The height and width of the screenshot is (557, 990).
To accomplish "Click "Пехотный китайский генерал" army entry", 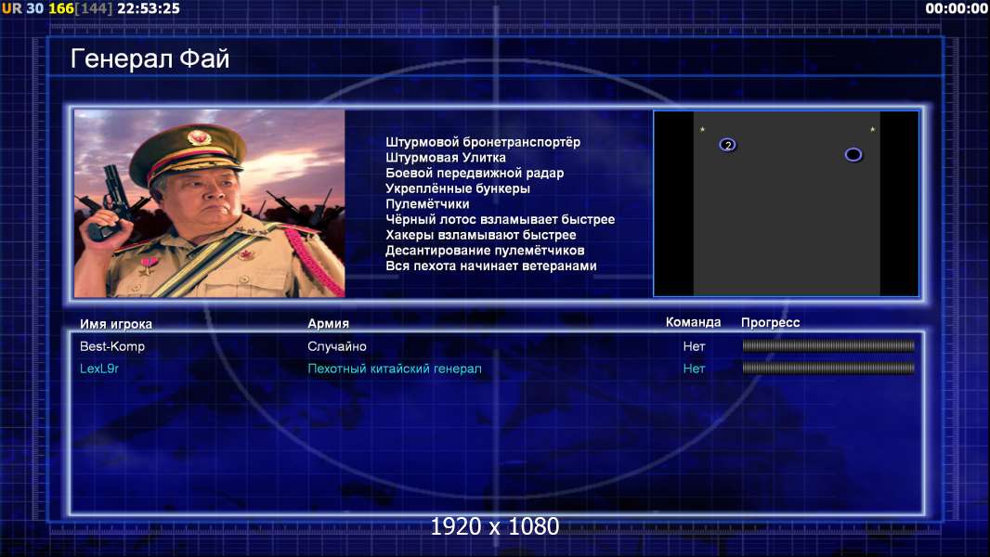I will pyautogui.click(x=395, y=369).
